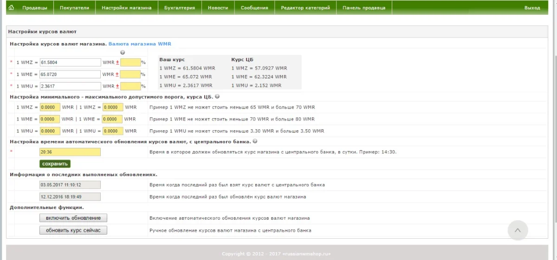Open Настройки магазина in top menu

[x=126, y=8]
